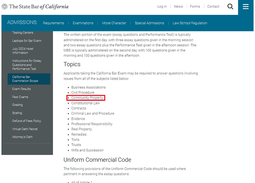255x183 pixels.
Task: Click Remedies list item
Action: [79, 134]
